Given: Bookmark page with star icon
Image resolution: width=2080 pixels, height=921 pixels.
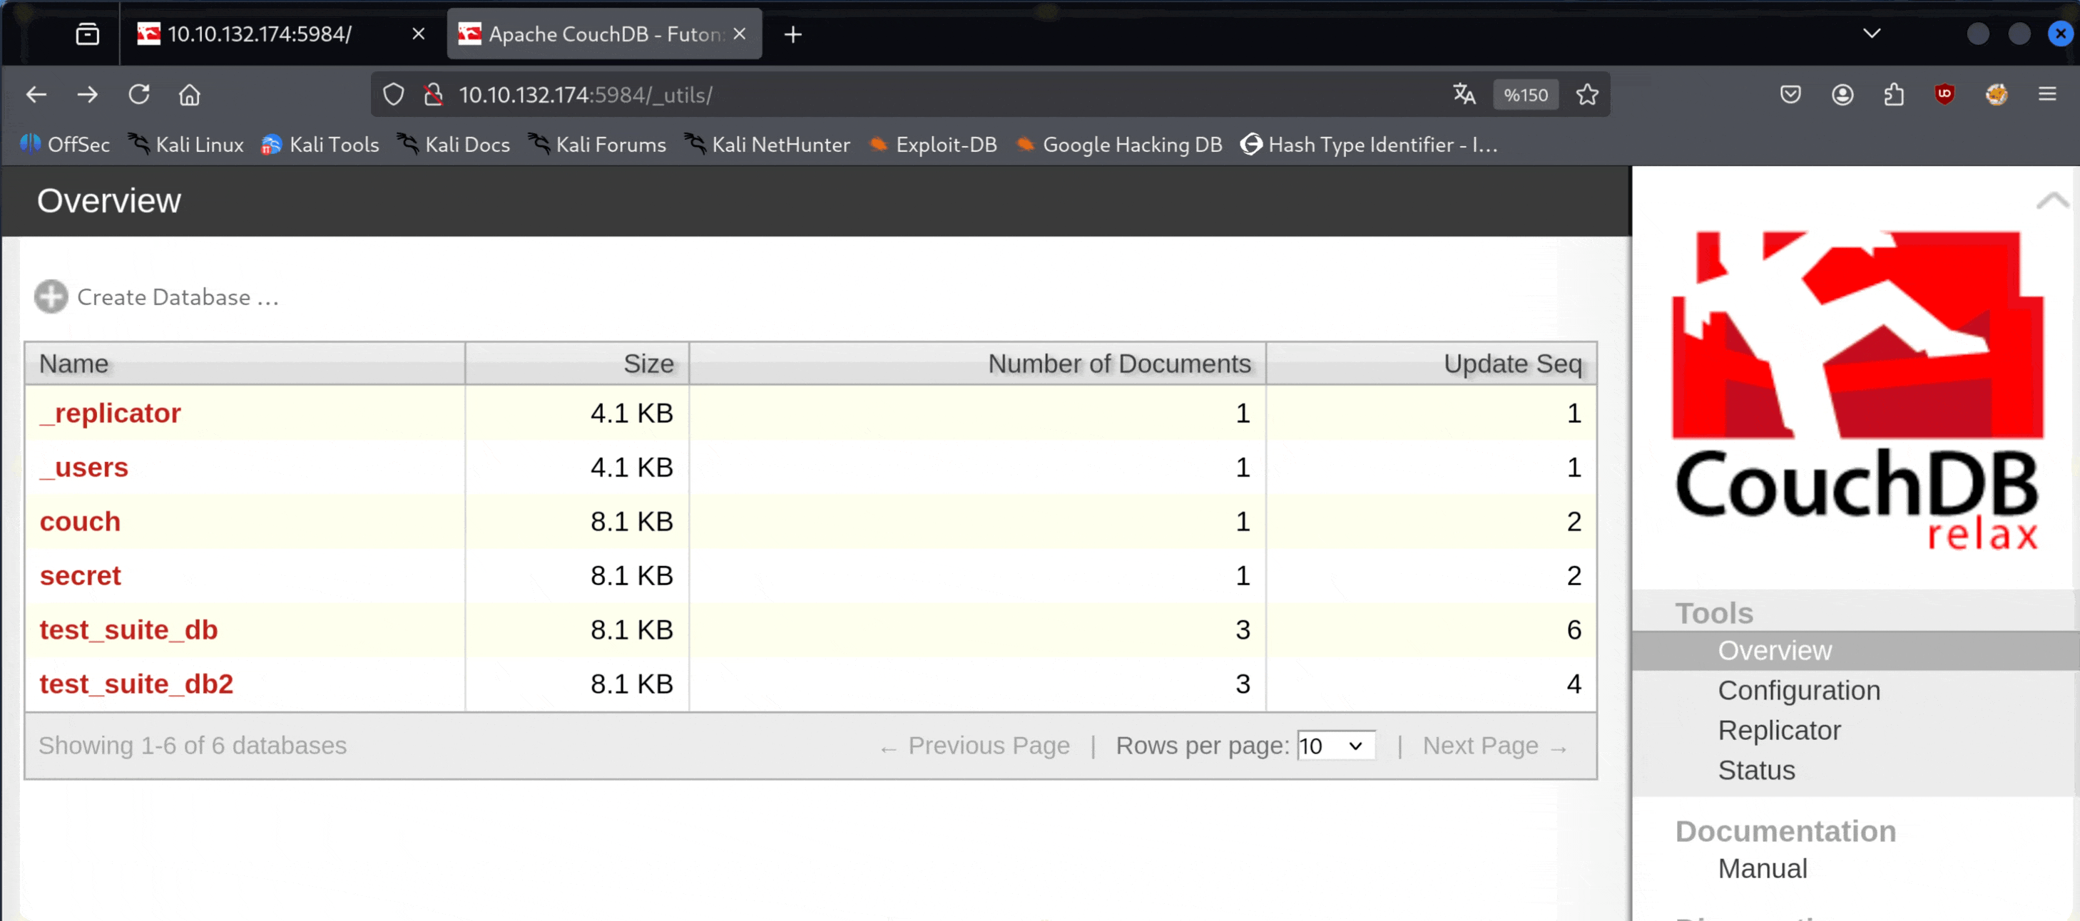Looking at the screenshot, I should [x=1586, y=94].
